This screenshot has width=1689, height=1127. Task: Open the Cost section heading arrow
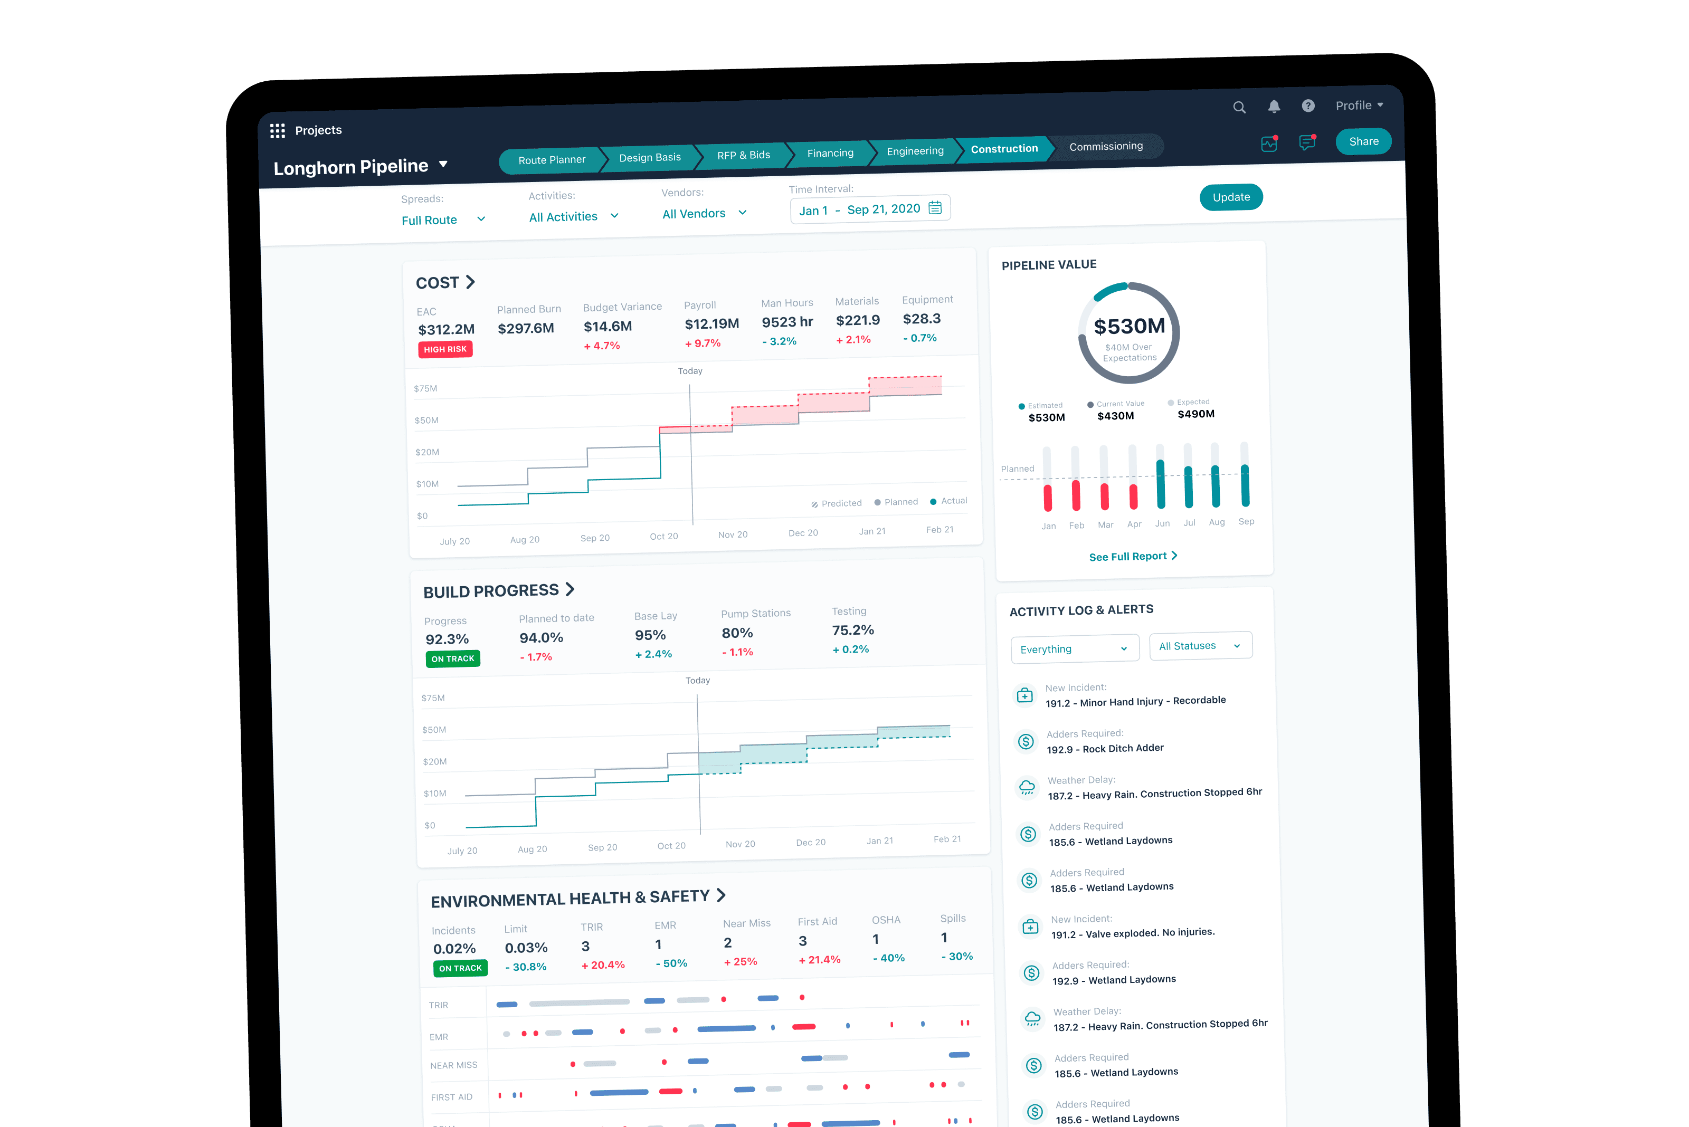tap(470, 282)
